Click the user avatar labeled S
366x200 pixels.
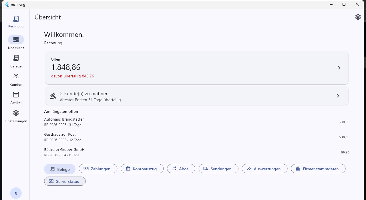tap(16, 193)
